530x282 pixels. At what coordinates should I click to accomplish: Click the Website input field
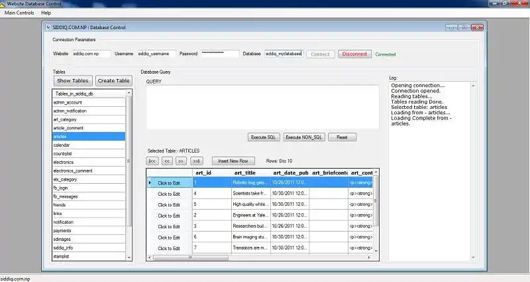tap(91, 54)
